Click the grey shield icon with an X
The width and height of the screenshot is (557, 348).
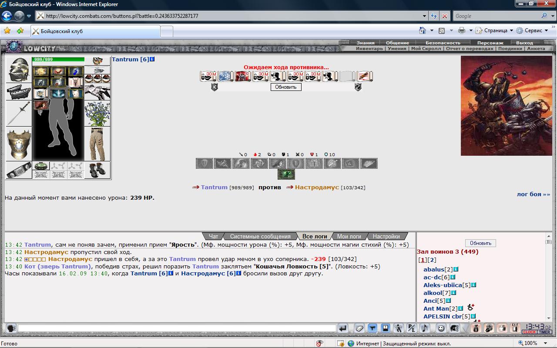214,87
